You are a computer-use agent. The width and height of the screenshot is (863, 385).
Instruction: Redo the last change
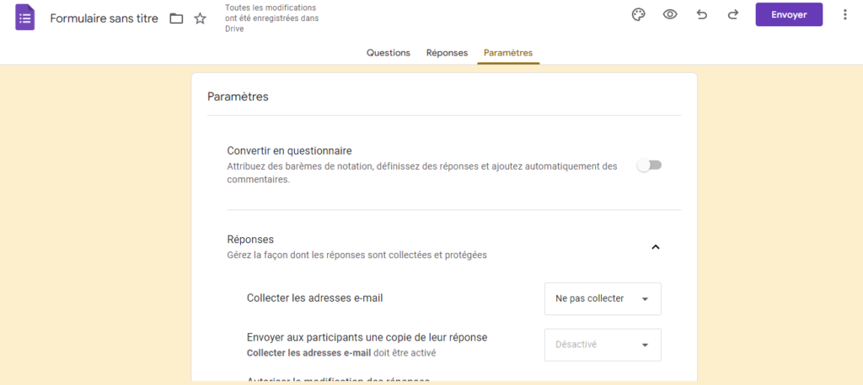pyautogui.click(x=732, y=15)
